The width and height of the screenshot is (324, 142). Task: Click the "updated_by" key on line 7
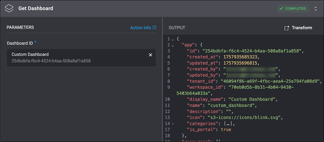(202, 75)
